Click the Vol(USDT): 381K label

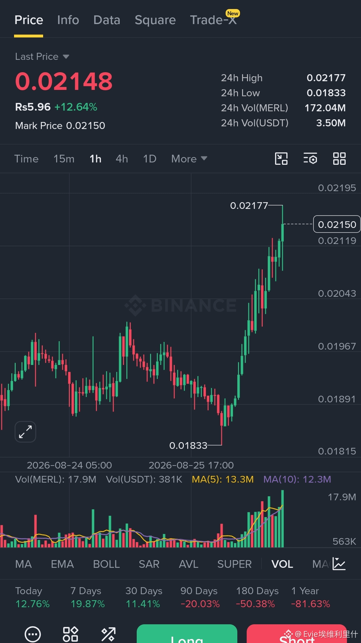pyautogui.click(x=144, y=479)
